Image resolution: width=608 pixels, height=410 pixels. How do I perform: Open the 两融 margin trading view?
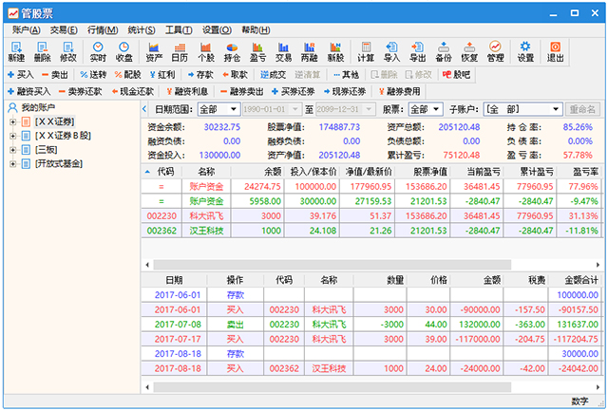(x=310, y=52)
